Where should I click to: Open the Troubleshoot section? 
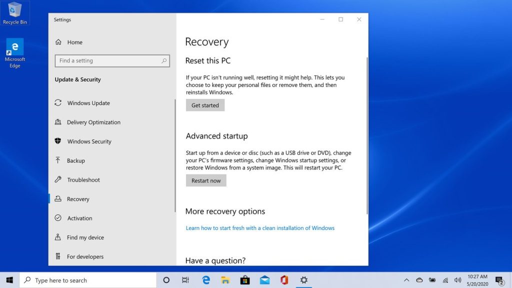pyautogui.click(x=58, y=179)
